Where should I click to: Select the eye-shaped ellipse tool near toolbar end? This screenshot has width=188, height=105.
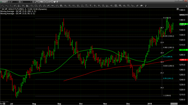pyautogui.click(x=124, y=6)
